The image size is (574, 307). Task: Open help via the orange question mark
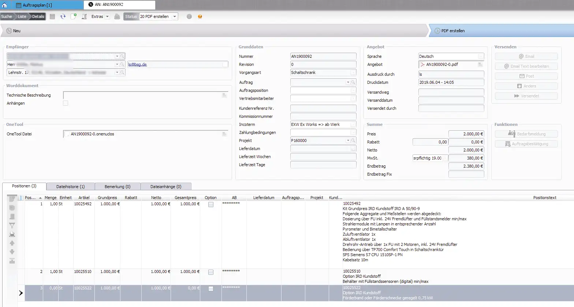[200, 16]
